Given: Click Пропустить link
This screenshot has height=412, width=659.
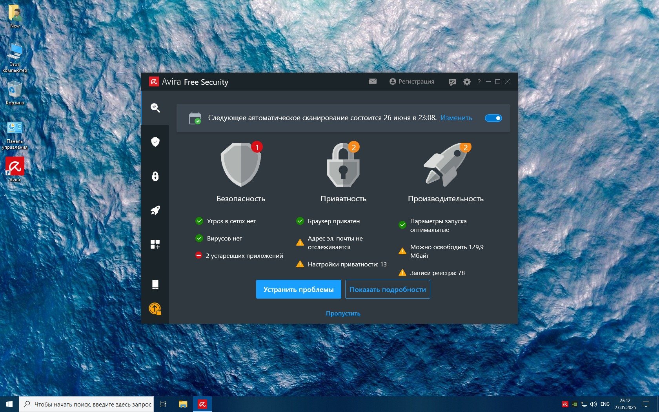Looking at the screenshot, I should click(x=343, y=313).
